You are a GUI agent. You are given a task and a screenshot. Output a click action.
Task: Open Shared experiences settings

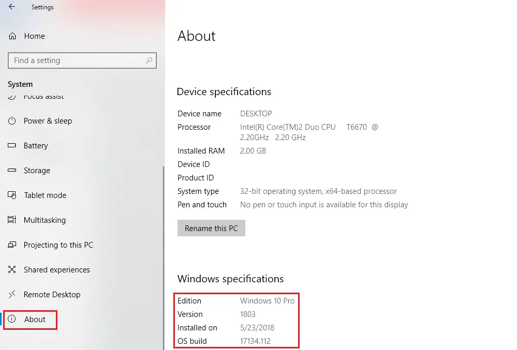[x=57, y=270]
